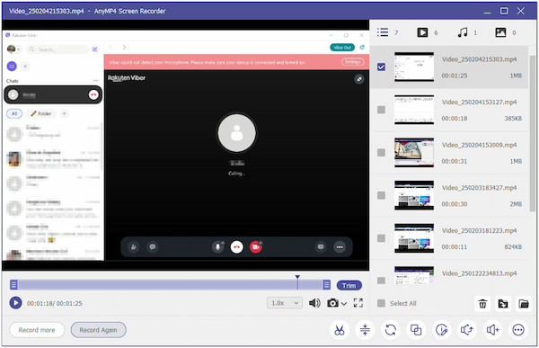Screen dimensions: 539x348
Task: Click file name Video_250203181223.mp4
Action: click(479, 230)
